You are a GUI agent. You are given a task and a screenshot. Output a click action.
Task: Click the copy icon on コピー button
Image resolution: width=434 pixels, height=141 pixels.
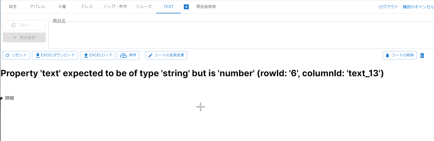coord(13,25)
